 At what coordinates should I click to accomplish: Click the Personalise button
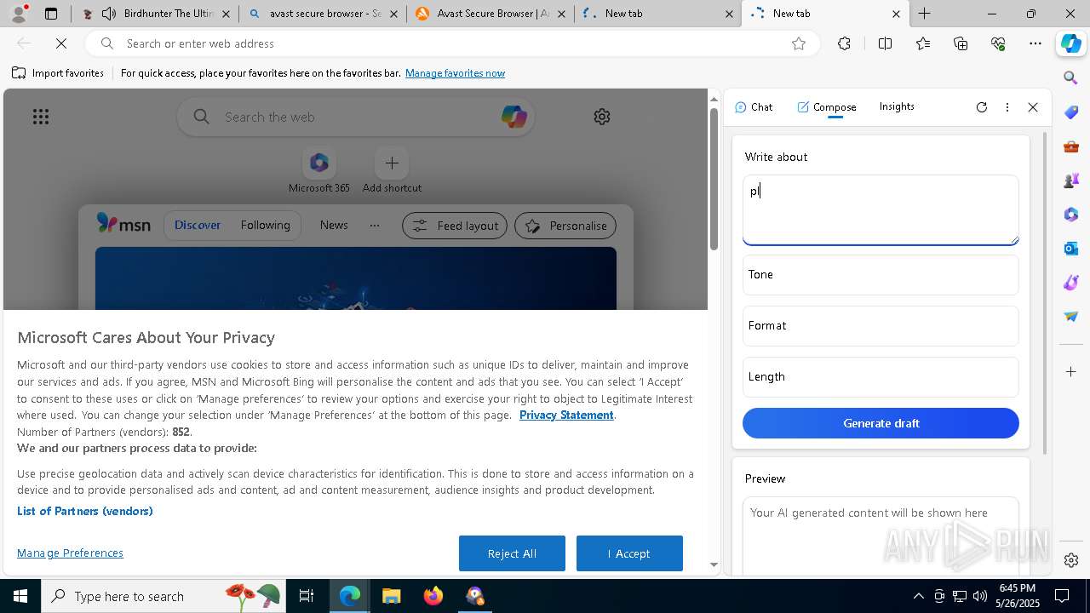565,226
